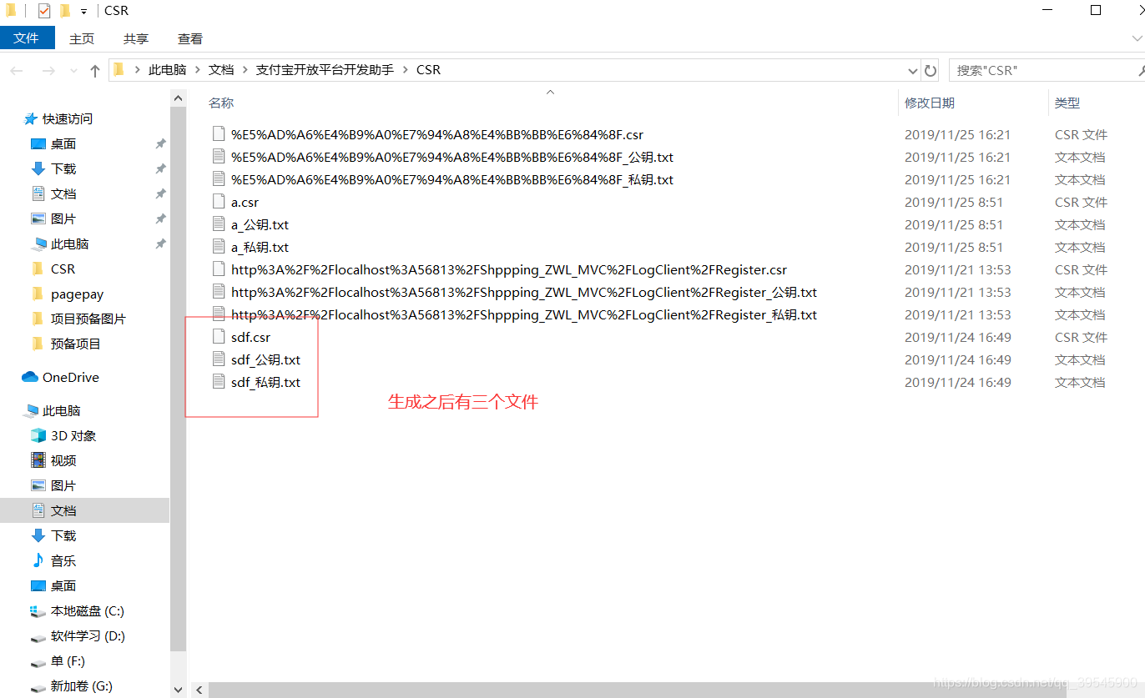The image size is (1145, 698).
Task: Open 桌面 under 此电脑 tree
Action: (63, 586)
